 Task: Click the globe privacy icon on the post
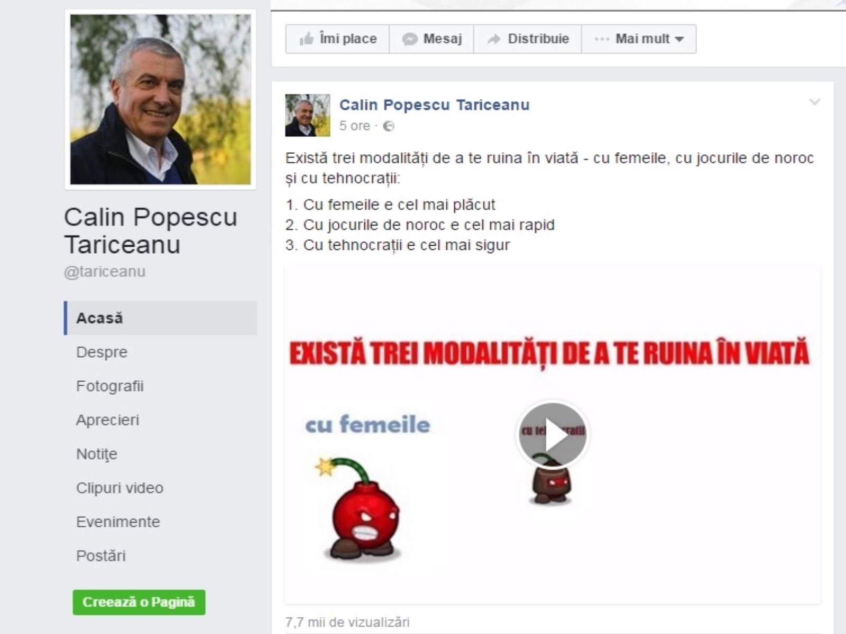click(x=389, y=126)
